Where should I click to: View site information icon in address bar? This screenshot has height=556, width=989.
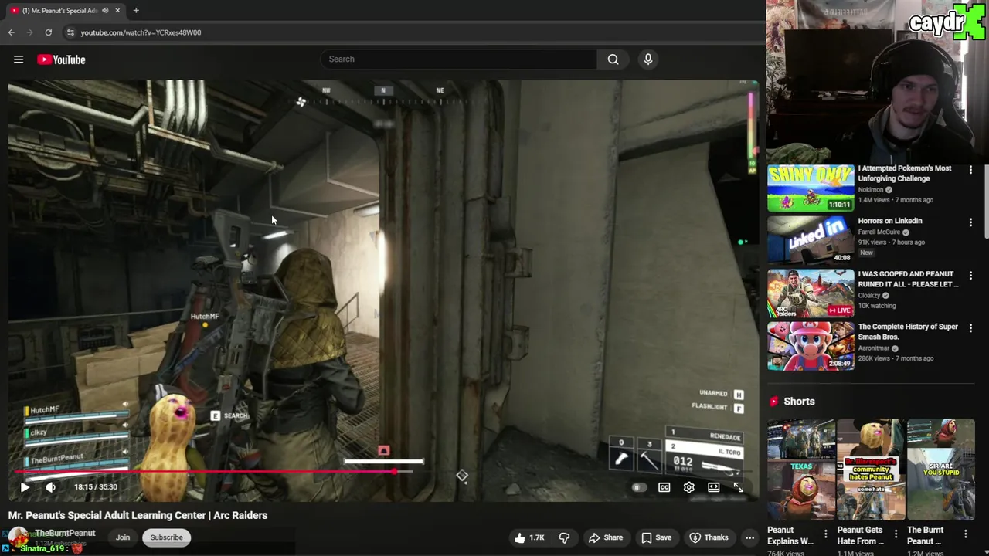(x=70, y=32)
